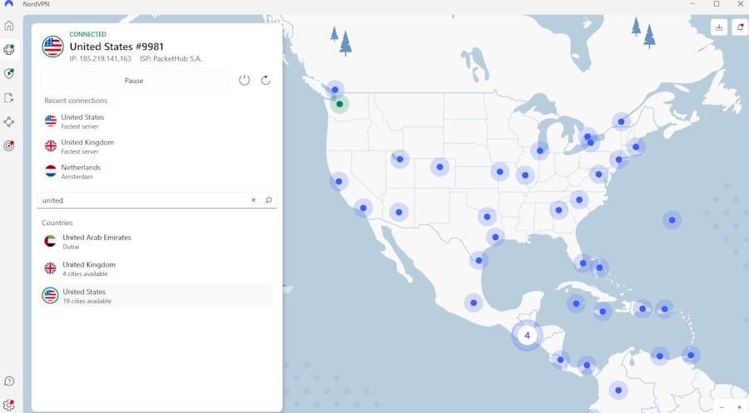Screen dimensions: 749x413
Task: Select the Denver, Colorado map marker
Action: (439, 167)
